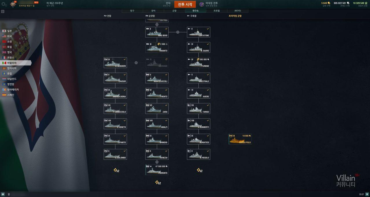Viewport: 370px width, 197px height.
Task: Switch to the 항구 (Port) tab
Action: pos(132,11)
